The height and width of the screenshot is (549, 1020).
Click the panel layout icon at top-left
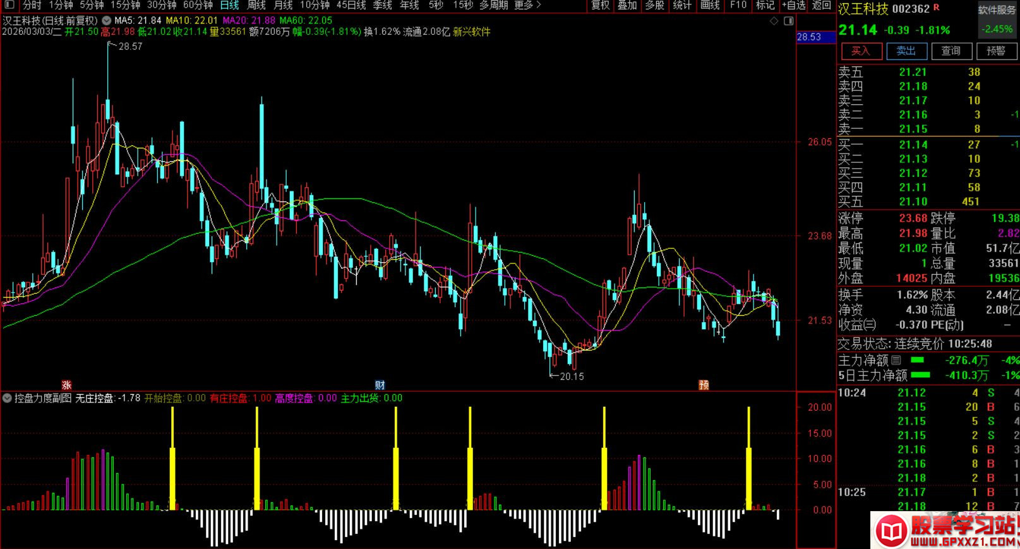pyautogui.click(x=9, y=5)
